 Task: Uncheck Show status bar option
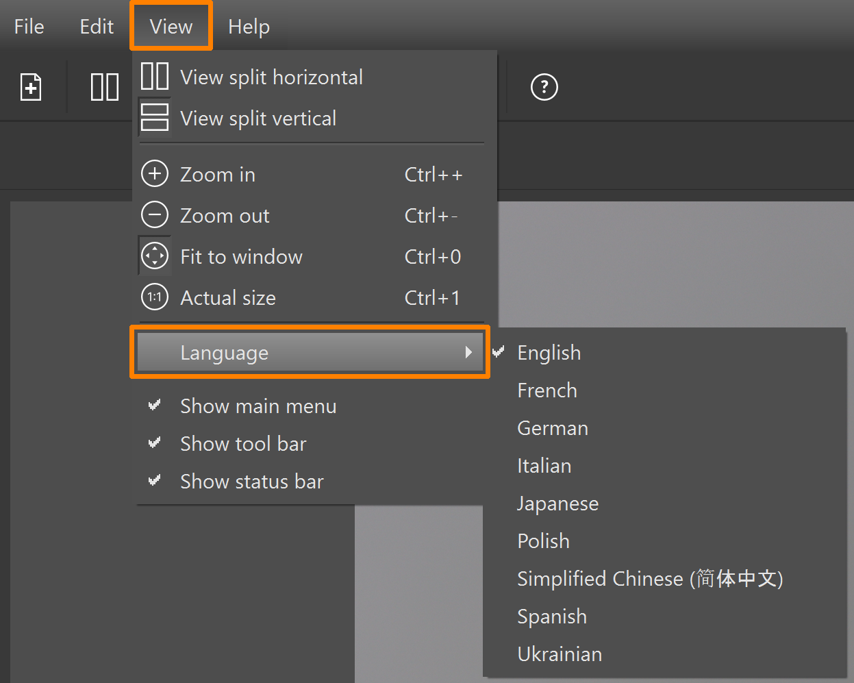[251, 482]
